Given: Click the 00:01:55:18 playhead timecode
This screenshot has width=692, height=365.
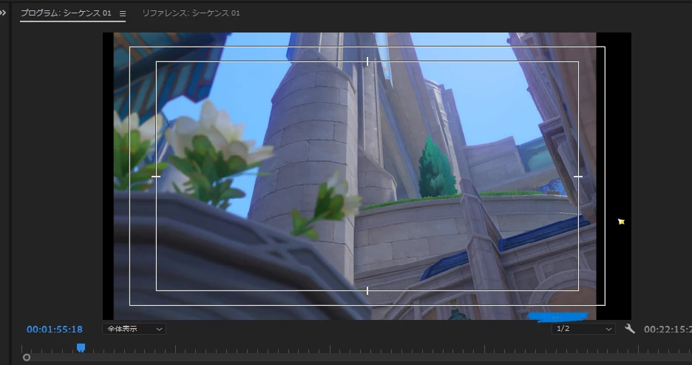Looking at the screenshot, I should [54, 330].
